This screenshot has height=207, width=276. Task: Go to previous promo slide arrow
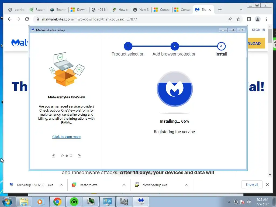54,156
